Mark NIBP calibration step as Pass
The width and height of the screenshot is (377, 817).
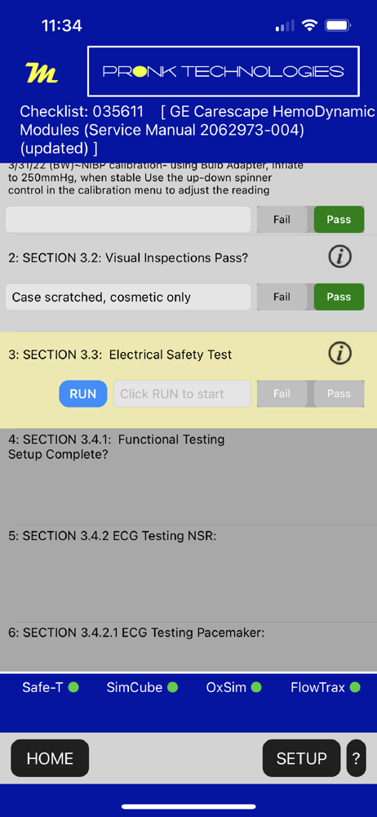(339, 219)
